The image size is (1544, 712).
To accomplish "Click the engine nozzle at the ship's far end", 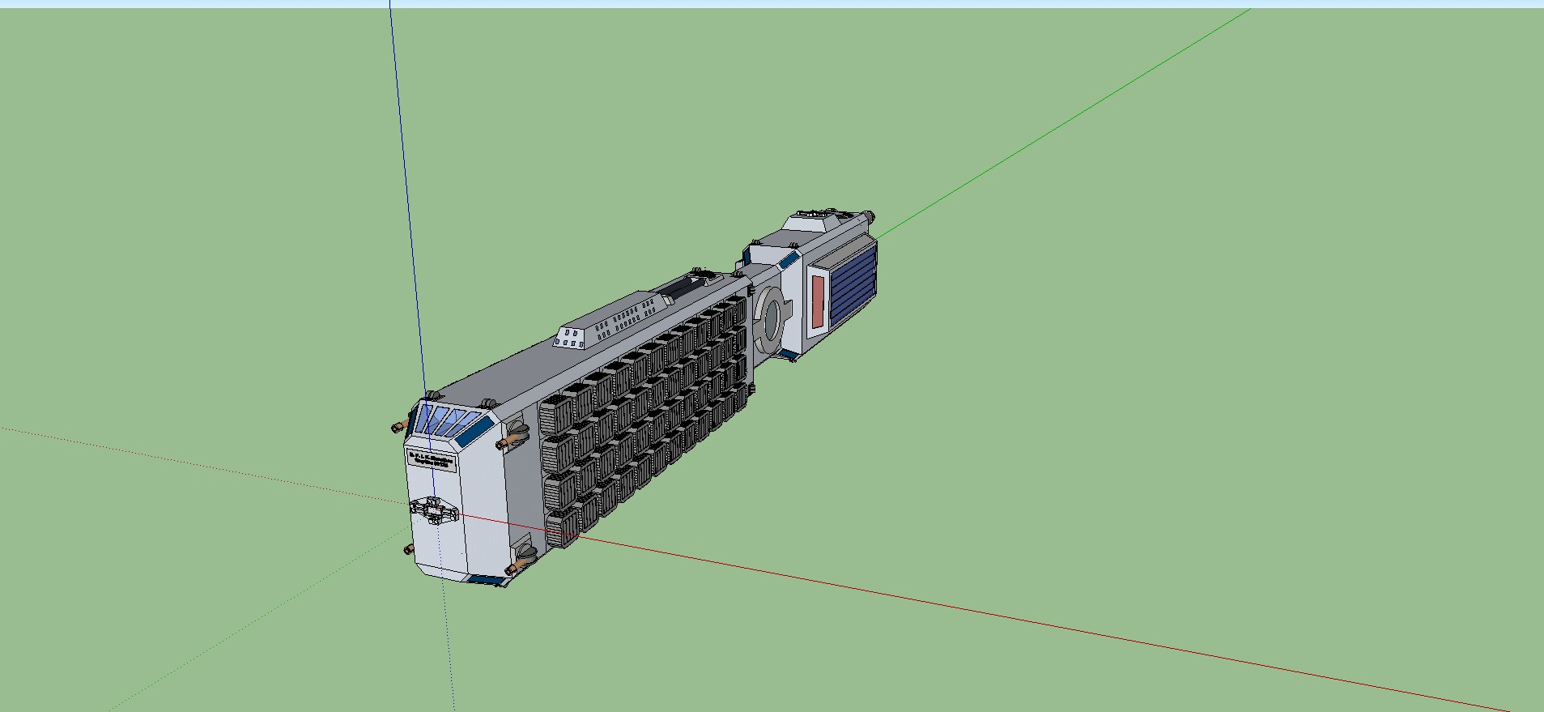I will tap(869, 215).
